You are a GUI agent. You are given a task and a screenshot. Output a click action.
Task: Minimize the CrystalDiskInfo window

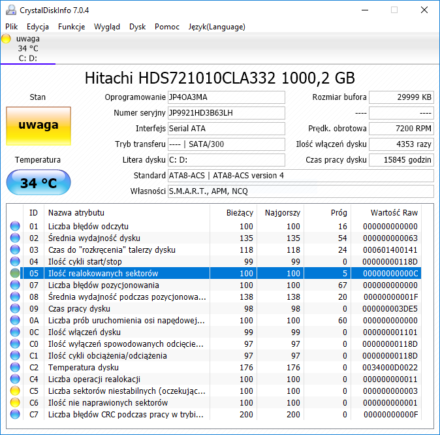pos(365,10)
